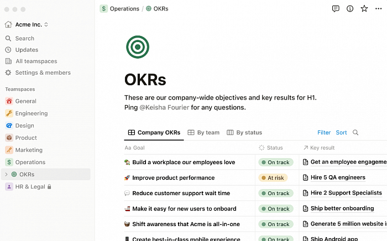
Task: Click the HR & Legal person icon
Action: 9,187
